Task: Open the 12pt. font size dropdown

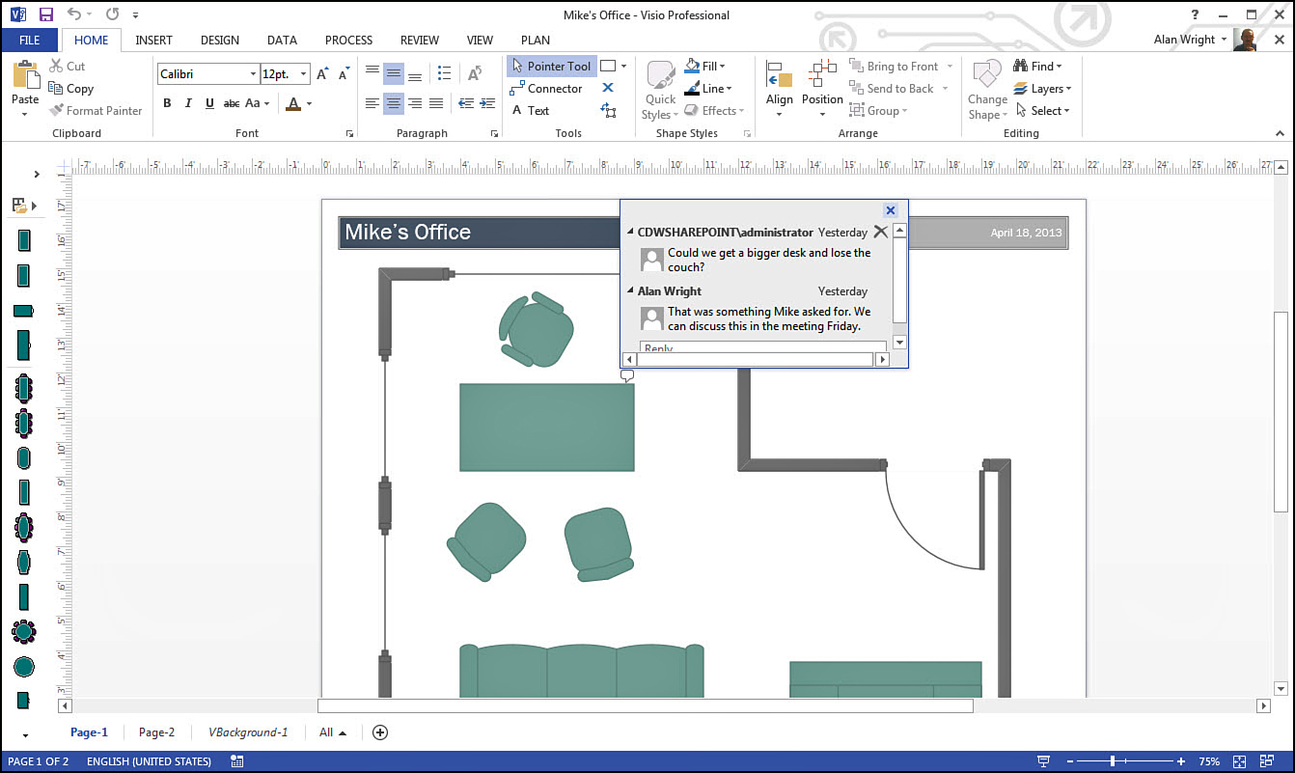Action: tap(304, 74)
